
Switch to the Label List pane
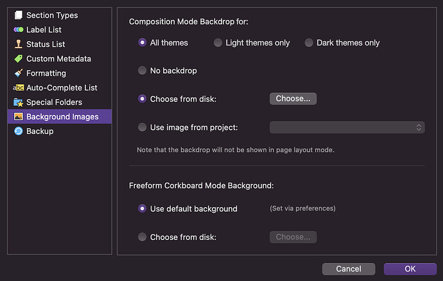click(44, 30)
